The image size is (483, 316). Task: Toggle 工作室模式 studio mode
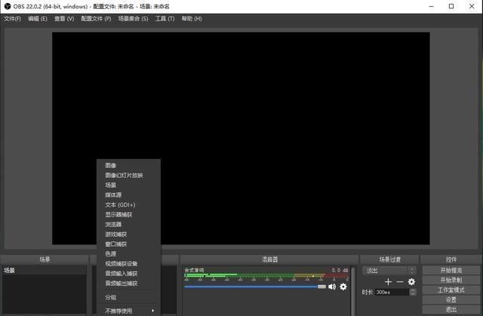click(451, 290)
